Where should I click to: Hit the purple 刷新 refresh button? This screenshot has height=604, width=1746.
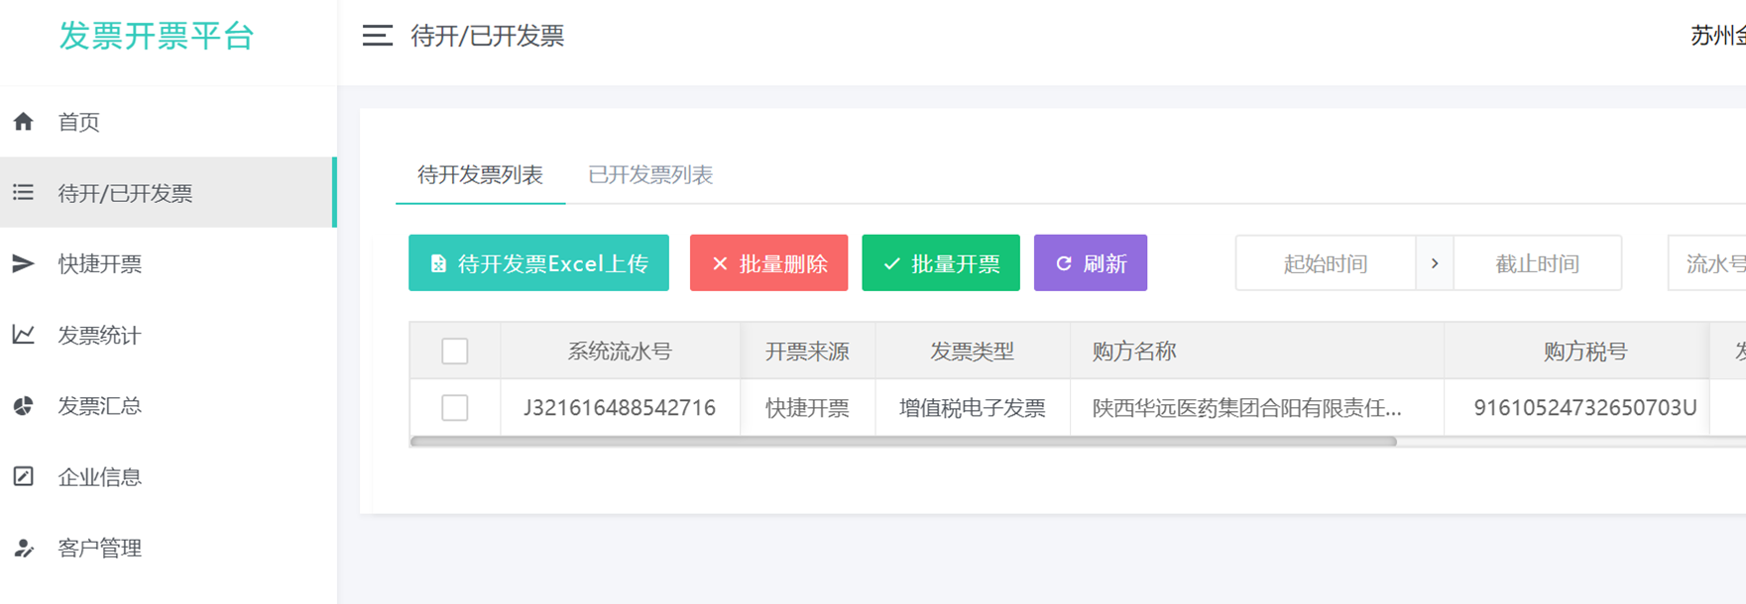click(1090, 263)
